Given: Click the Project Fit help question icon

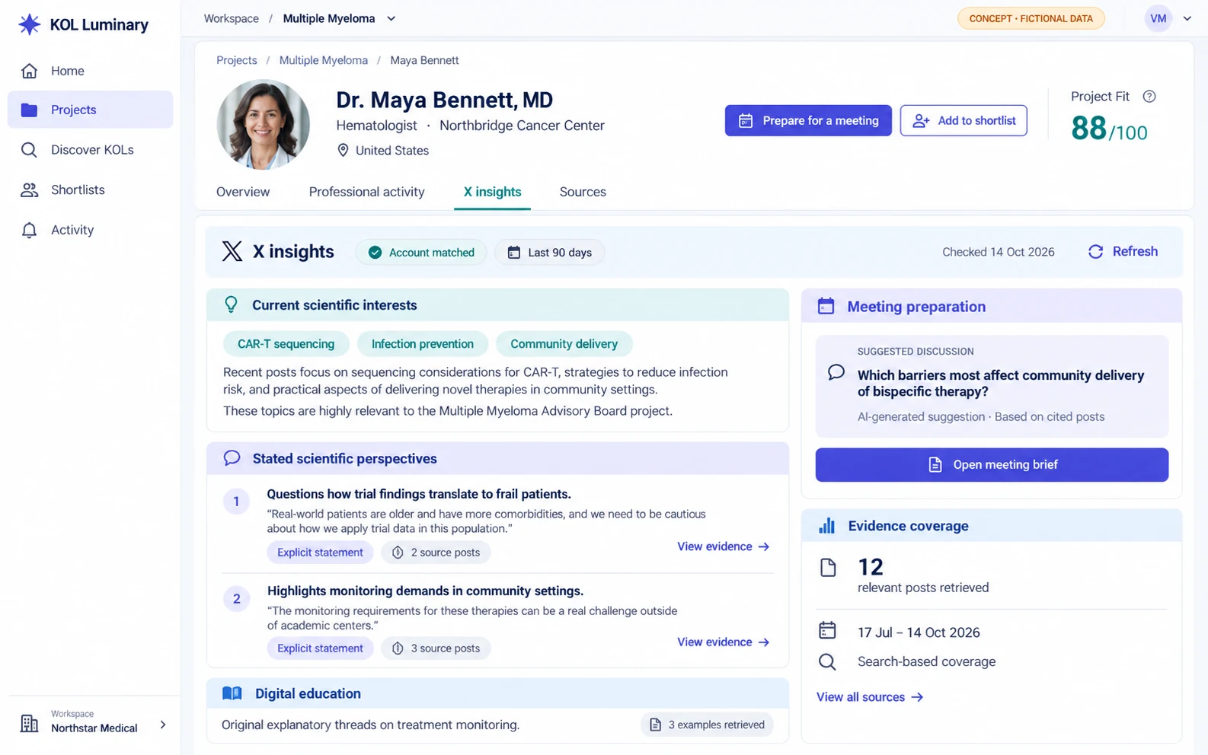Looking at the screenshot, I should 1149,97.
